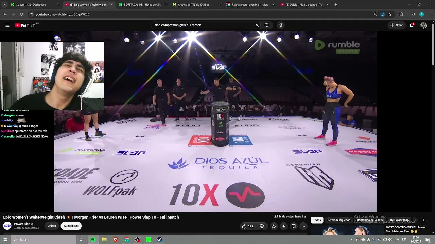Go back in browser history
The width and height of the screenshot is (435, 244).
[5, 14]
